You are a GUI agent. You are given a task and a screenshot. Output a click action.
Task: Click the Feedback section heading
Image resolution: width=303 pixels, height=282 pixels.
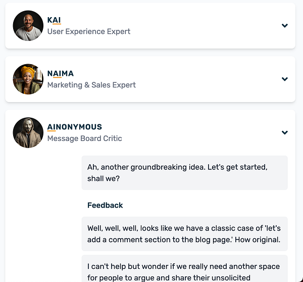click(x=105, y=205)
